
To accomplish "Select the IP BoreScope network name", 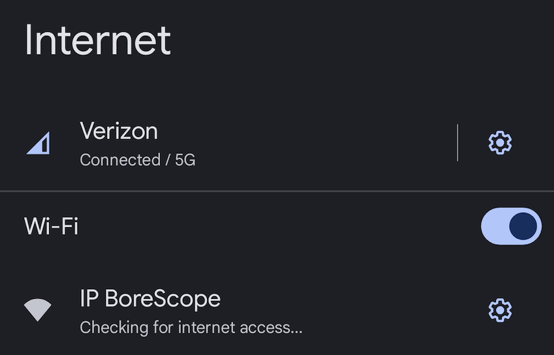I will (150, 299).
